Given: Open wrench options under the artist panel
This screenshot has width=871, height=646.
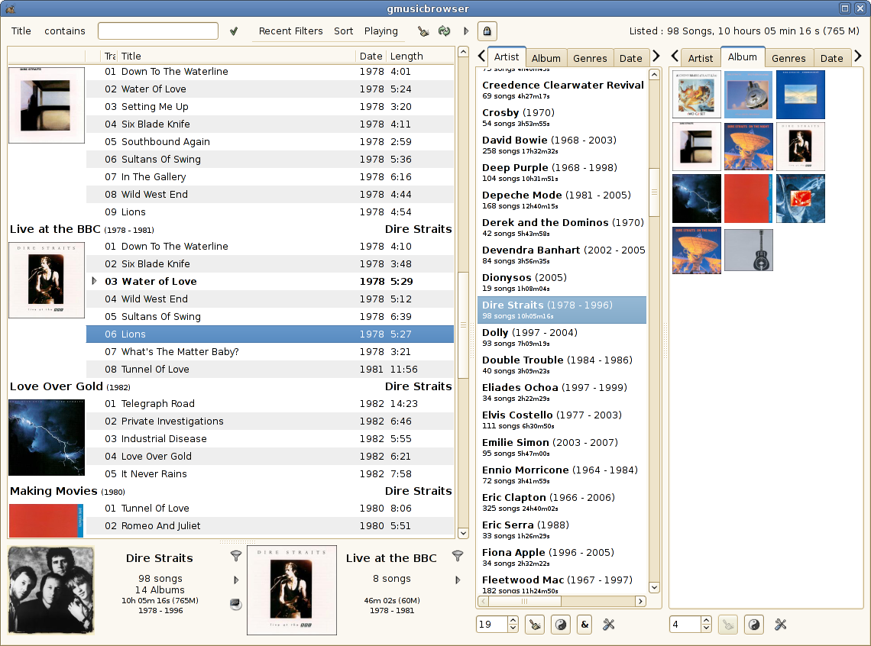Looking at the screenshot, I should [x=609, y=625].
